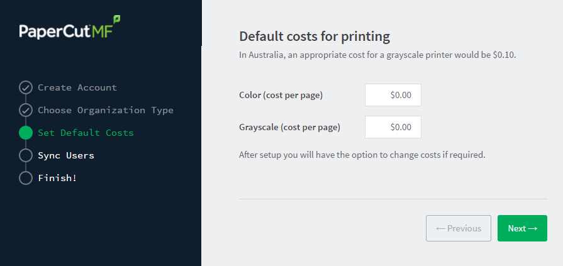The image size is (563, 266).
Task: Focus the Color cost per page field
Action: pyautogui.click(x=393, y=95)
